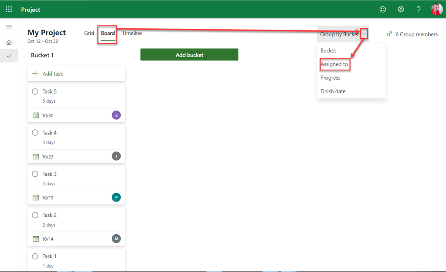Expand the Group by Bucket dropdown arrow
This screenshot has width=446, height=272.
pos(364,34)
